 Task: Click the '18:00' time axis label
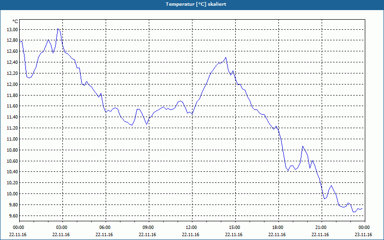pyautogui.click(x=277, y=228)
